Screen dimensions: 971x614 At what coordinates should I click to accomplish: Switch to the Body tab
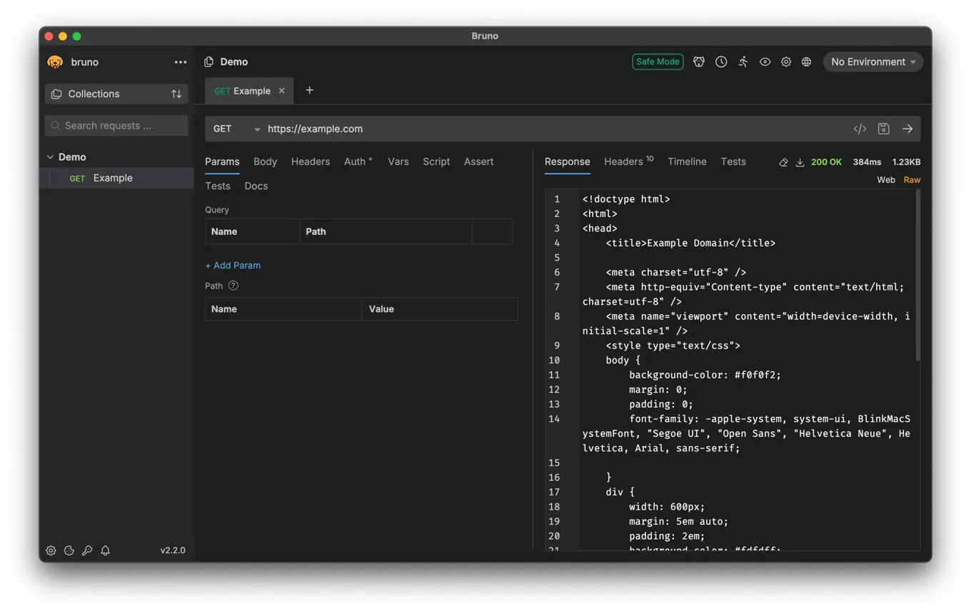[x=265, y=161]
